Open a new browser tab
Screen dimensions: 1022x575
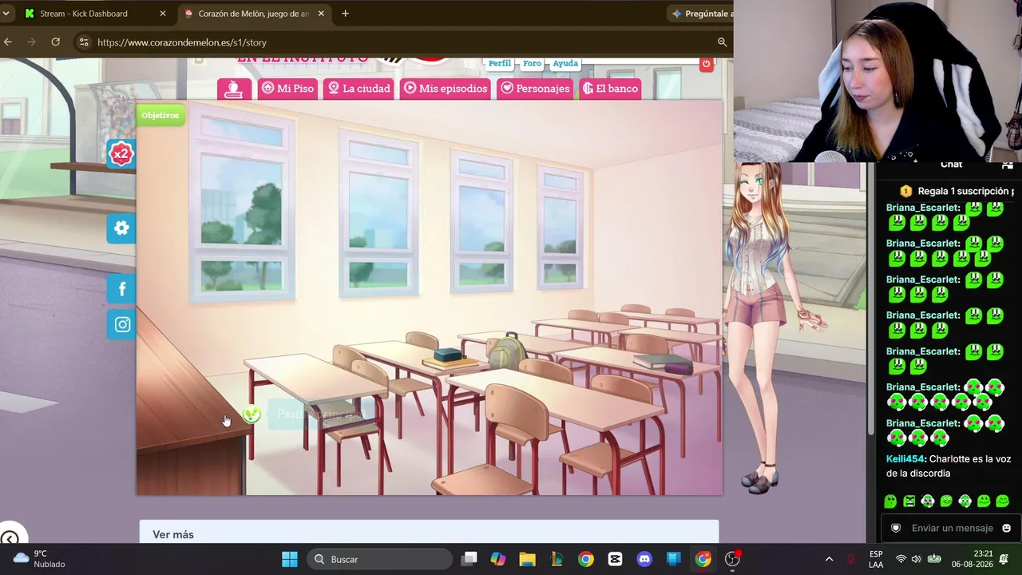[345, 14]
